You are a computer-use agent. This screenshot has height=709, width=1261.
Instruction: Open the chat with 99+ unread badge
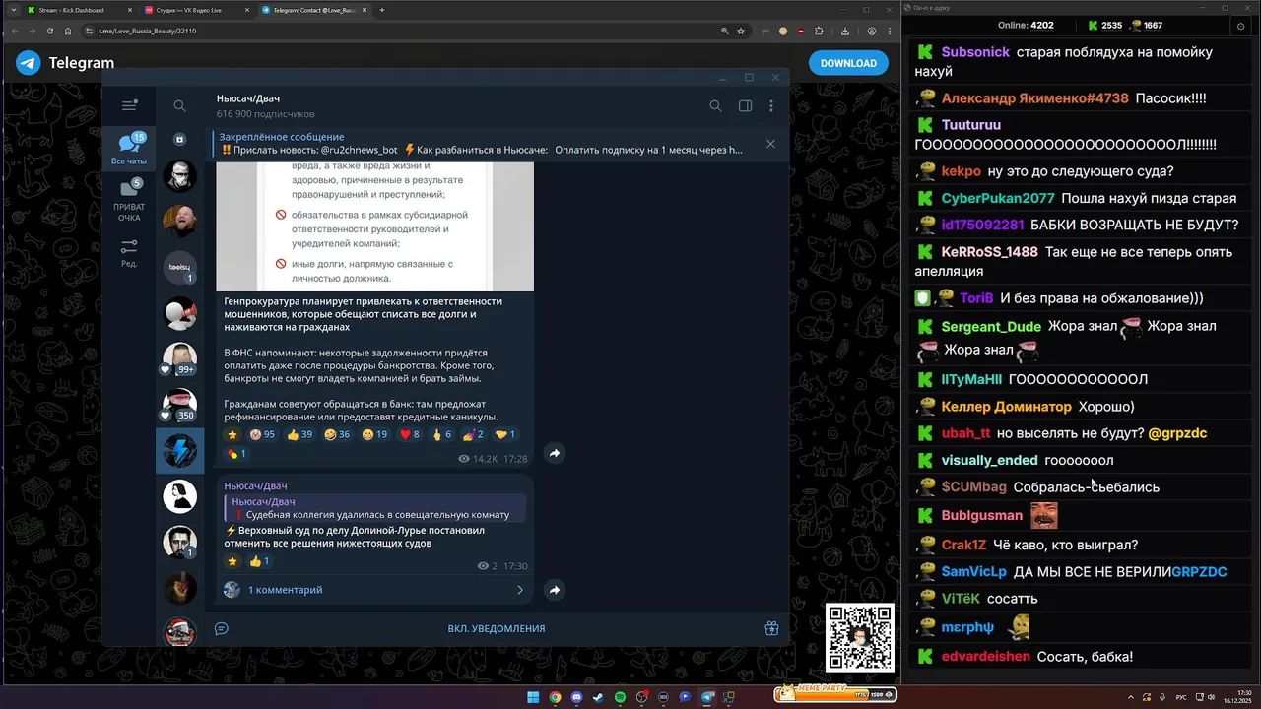click(x=179, y=358)
